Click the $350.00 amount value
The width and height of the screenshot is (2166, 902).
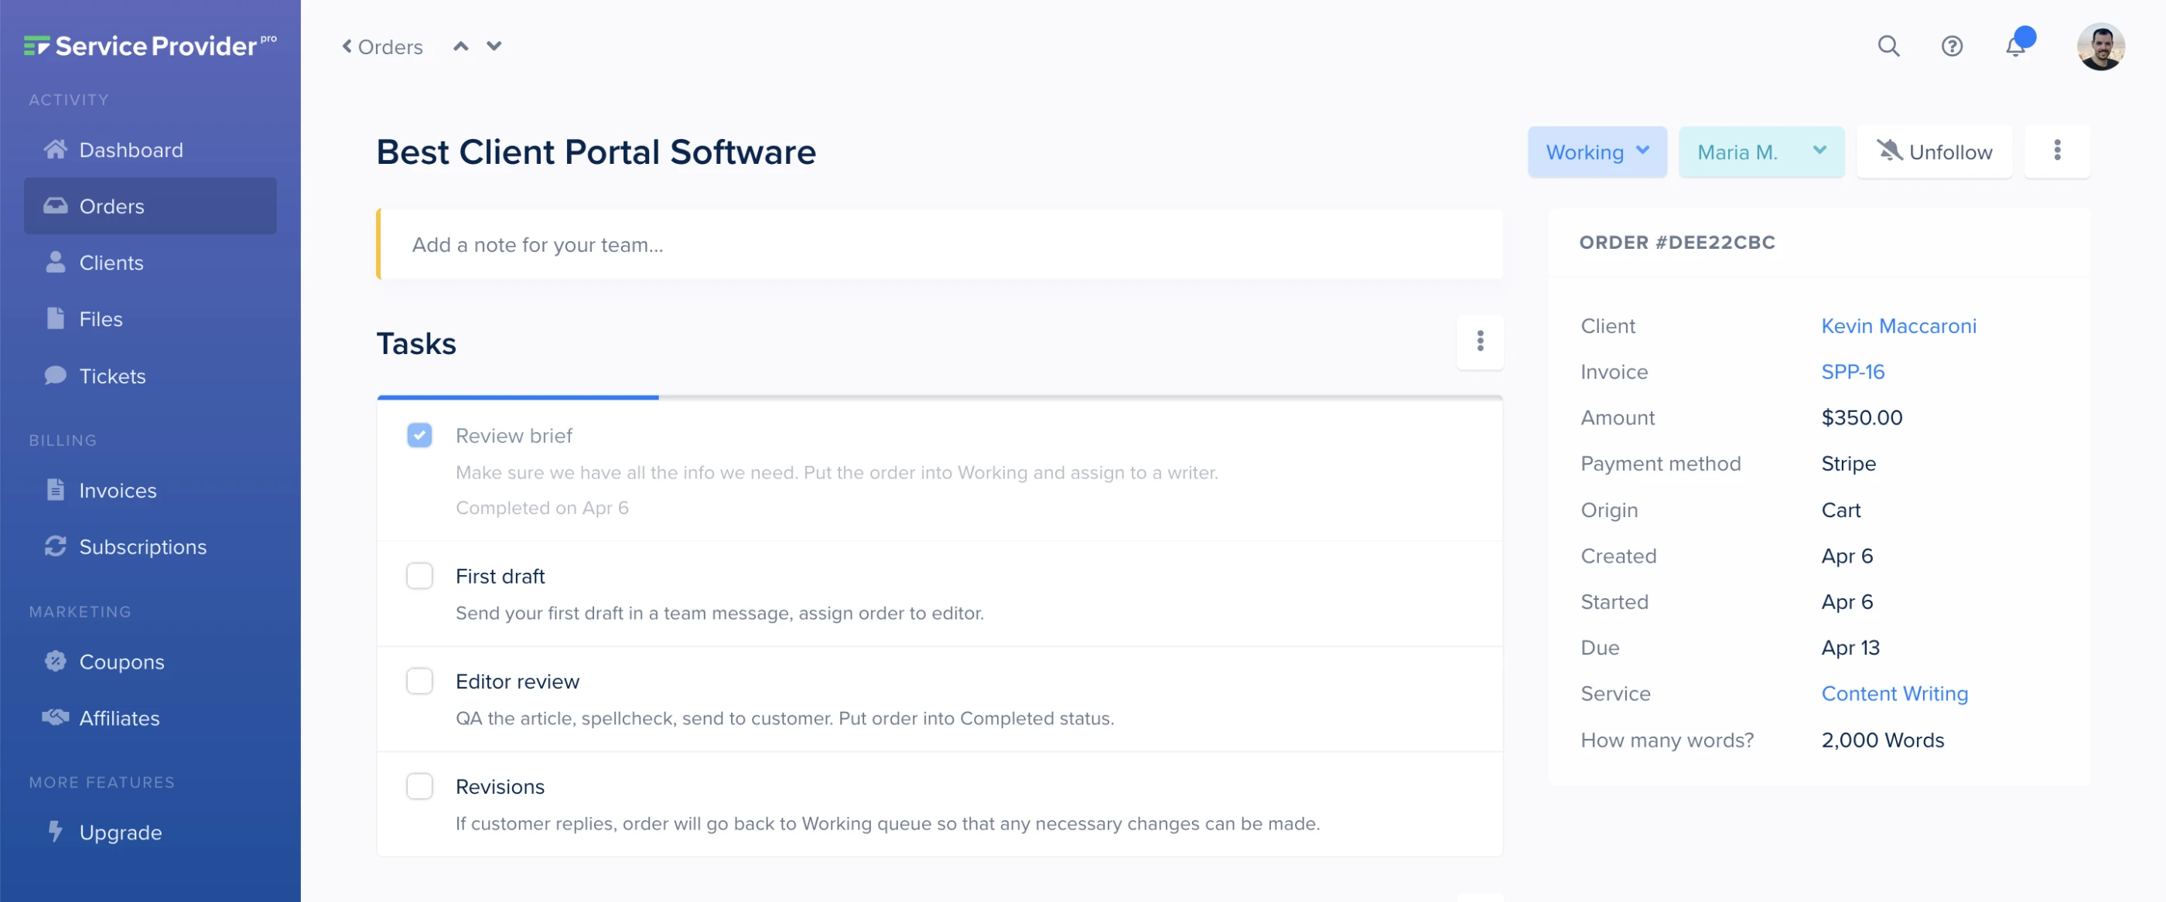[1860, 417]
